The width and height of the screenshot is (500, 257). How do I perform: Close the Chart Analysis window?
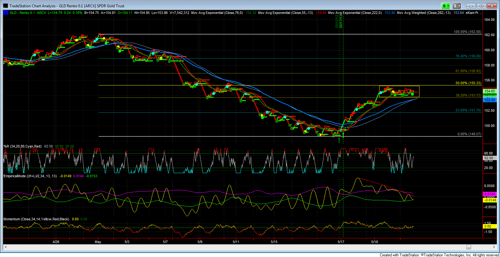(x=492, y=6)
